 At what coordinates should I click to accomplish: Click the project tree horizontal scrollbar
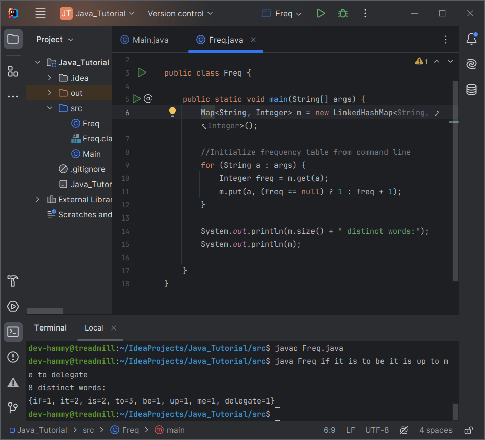(x=45, y=311)
